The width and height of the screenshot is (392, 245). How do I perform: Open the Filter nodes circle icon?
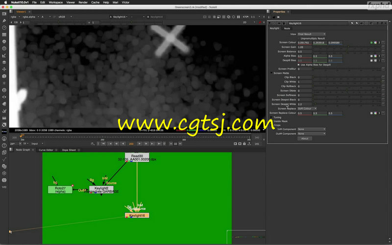tap(4, 49)
